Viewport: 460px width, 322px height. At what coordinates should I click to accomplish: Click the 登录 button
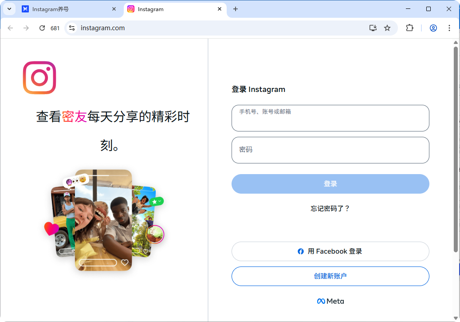pyautogui.click(x=330, y=183)
